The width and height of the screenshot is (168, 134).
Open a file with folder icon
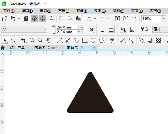coord(13,19)
